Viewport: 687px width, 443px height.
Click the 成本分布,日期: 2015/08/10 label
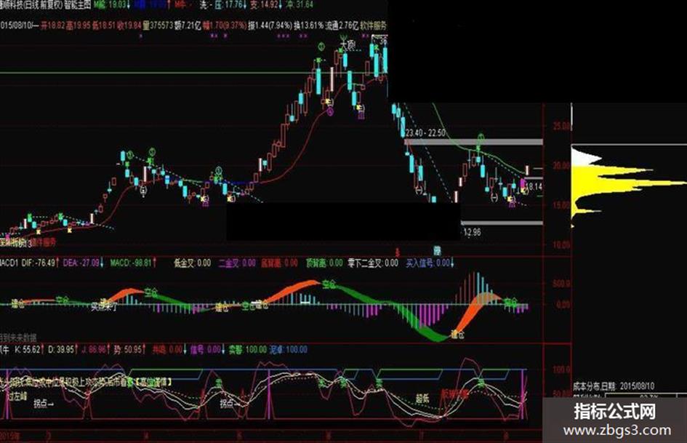[x=614, y=386]
